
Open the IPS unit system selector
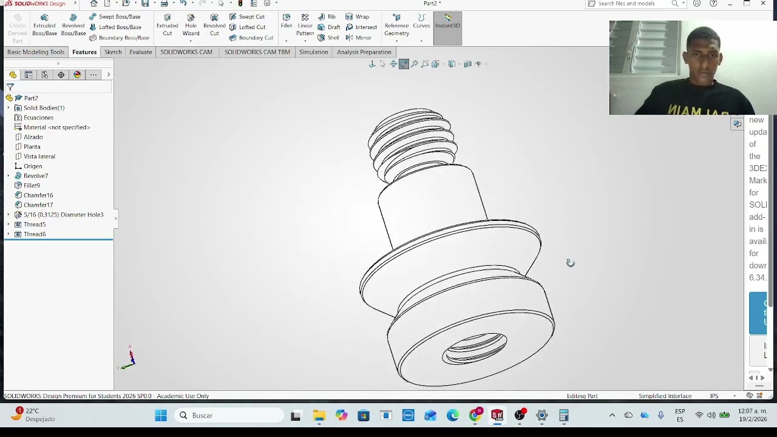[x=714, y=396]
